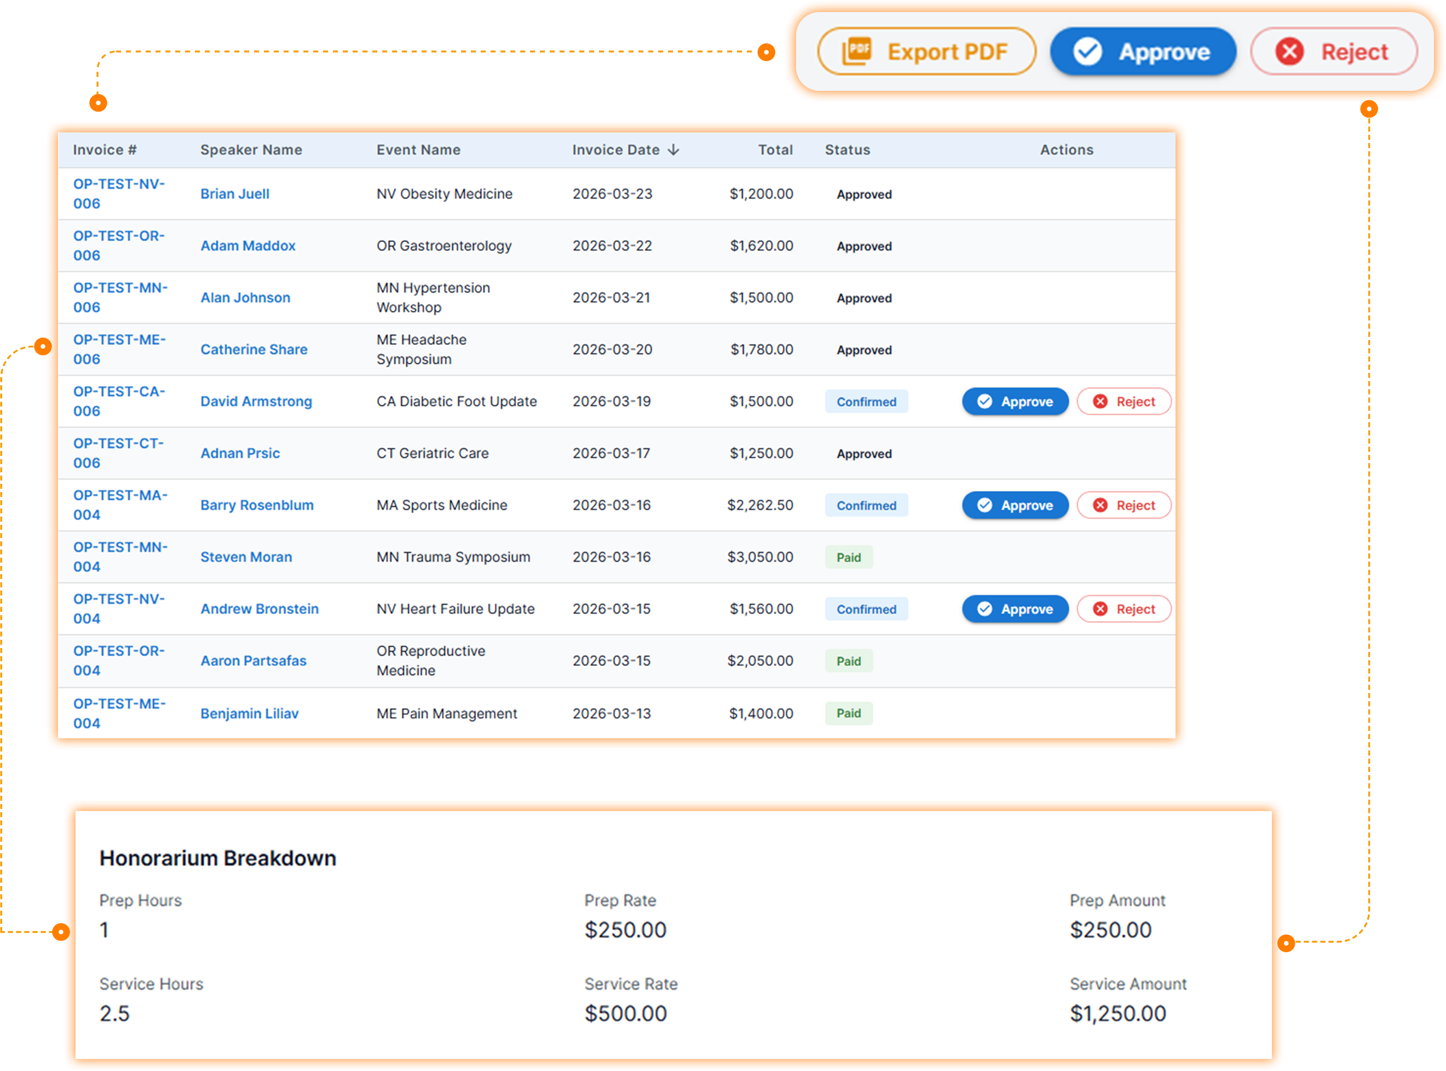Click the red X icon in top Reject button

pos(1289,51)
